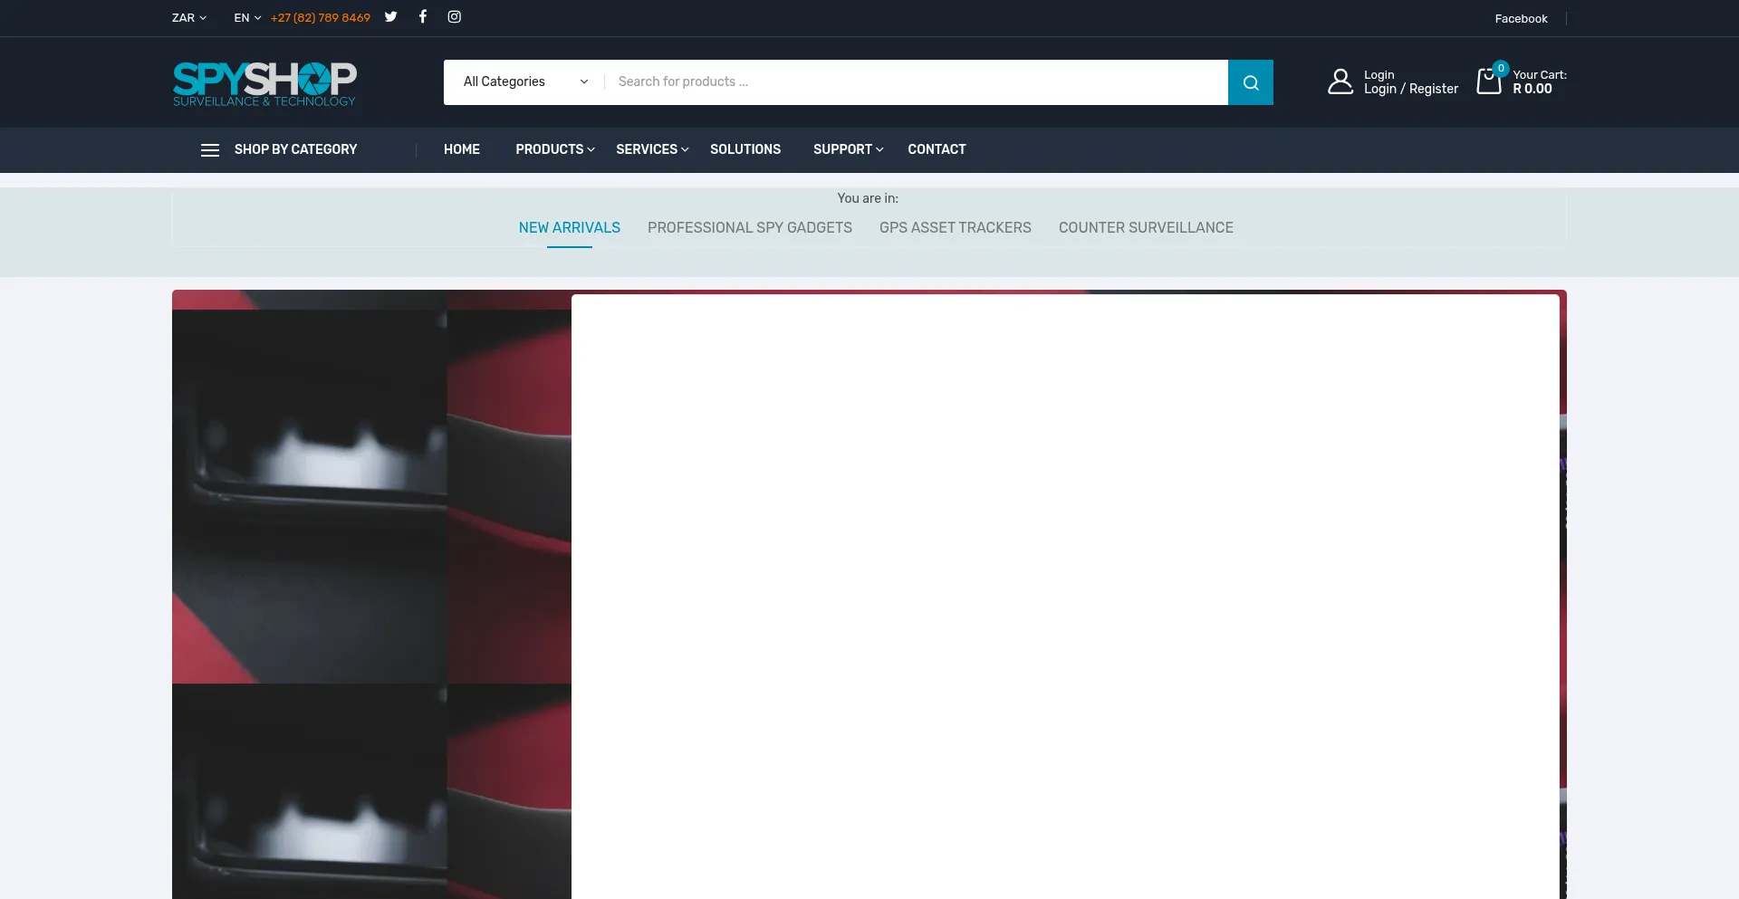Open the All Categories dropdown
The image size is (1739, 899).
[x=524, y=82]
